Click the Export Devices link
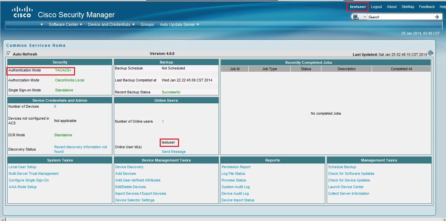 [x=154, y=193]
